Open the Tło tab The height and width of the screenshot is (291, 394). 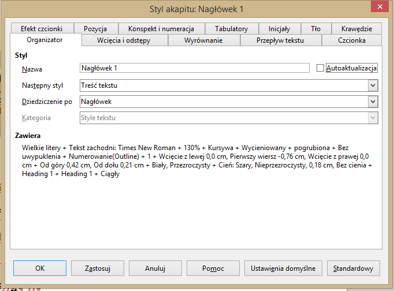[x=316, y=29]
